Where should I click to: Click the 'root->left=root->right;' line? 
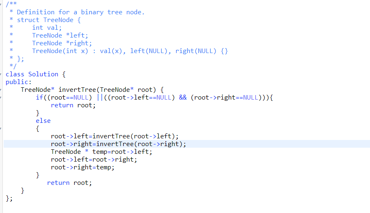94,160
